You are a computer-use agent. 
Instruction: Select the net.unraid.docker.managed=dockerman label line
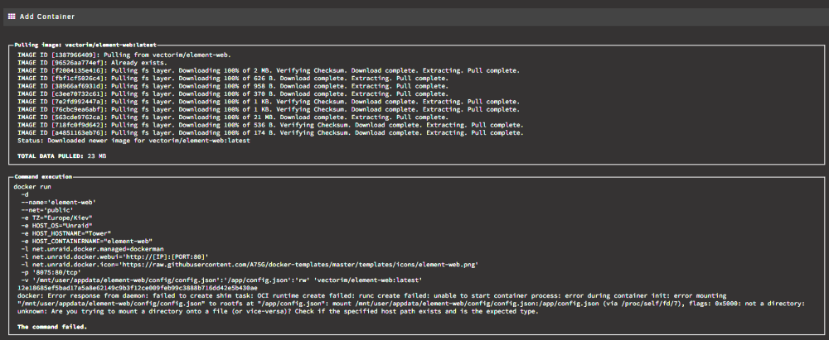click(x=93, y=248)
